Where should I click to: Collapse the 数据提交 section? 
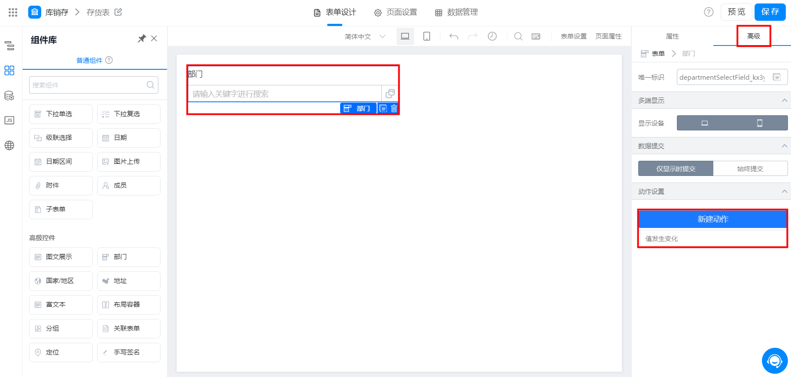(x=784, y=146)
